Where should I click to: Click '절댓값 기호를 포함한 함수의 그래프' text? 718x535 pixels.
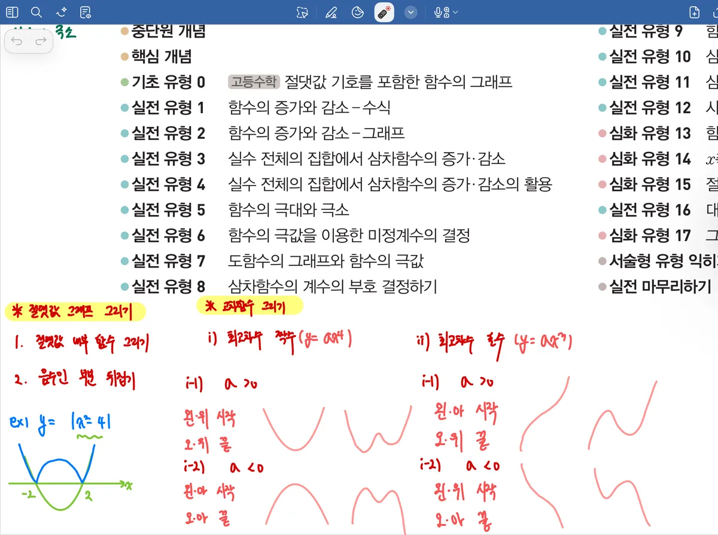point(398,82)
